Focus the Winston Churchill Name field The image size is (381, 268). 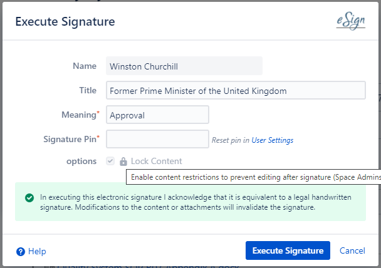coord(184,66)
